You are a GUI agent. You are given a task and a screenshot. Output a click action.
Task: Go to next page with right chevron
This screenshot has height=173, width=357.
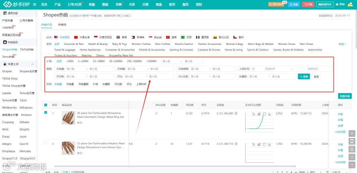point(308,172)
